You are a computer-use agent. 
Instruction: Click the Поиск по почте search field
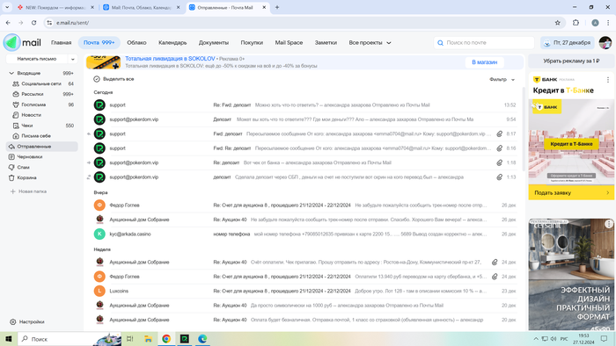[484, 43]
